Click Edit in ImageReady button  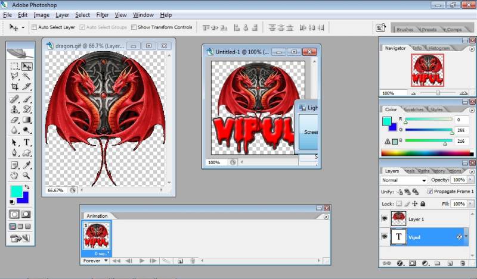20,239
